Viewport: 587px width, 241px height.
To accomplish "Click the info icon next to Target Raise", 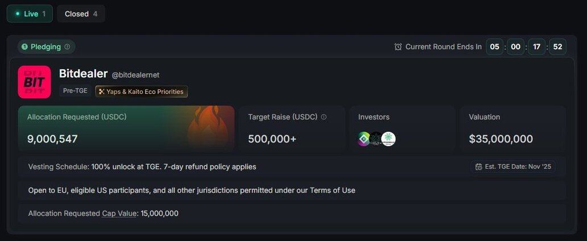I will point(324,117).
